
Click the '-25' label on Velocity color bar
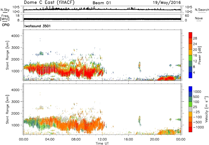pyautogui.click(x=196, y=112)
